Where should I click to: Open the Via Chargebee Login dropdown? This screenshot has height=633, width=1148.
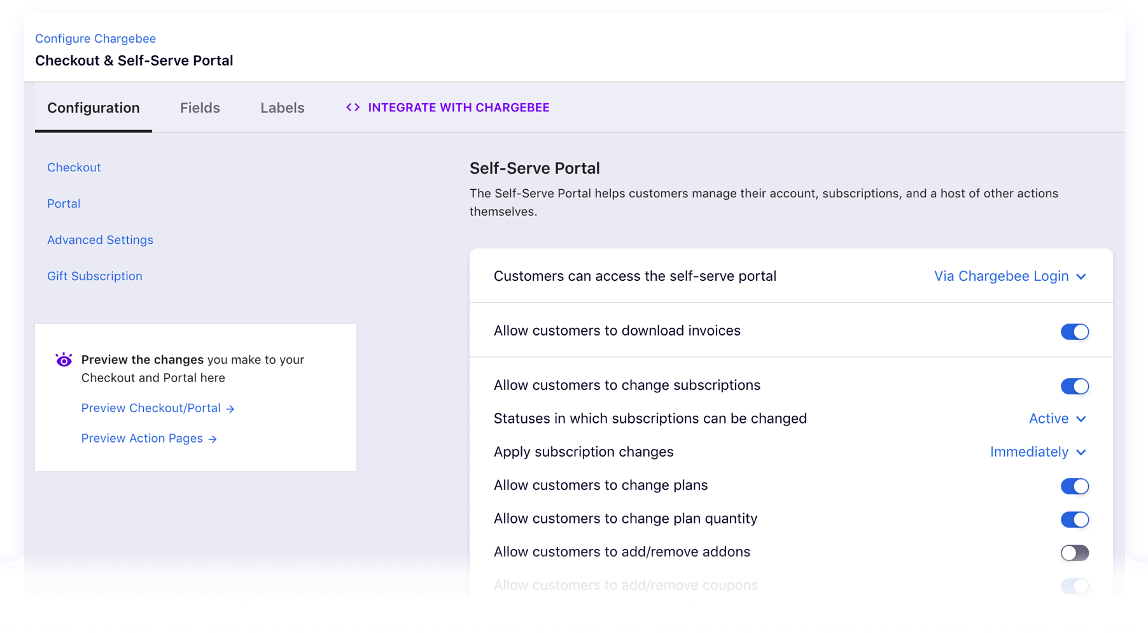(1009, 276)
